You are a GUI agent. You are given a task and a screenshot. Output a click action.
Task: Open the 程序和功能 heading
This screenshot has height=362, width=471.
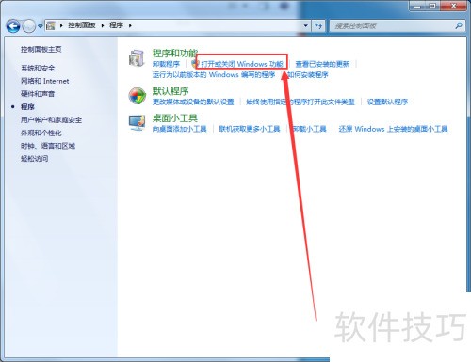175,53
